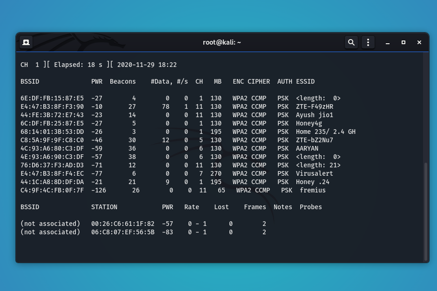Close the root@kali terminal window
This screenshot has width=437, height=291.
coord(419,42)
